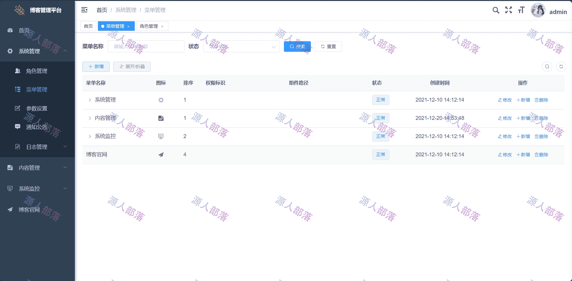Image resolution: width=572 pixels, height=281 pixels.
Task: Open the header search magnifier icon
Action: click(496, 10)
